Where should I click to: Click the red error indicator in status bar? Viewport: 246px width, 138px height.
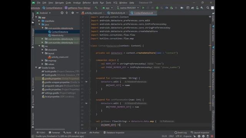pyautogui.click(x=212, y=136)
